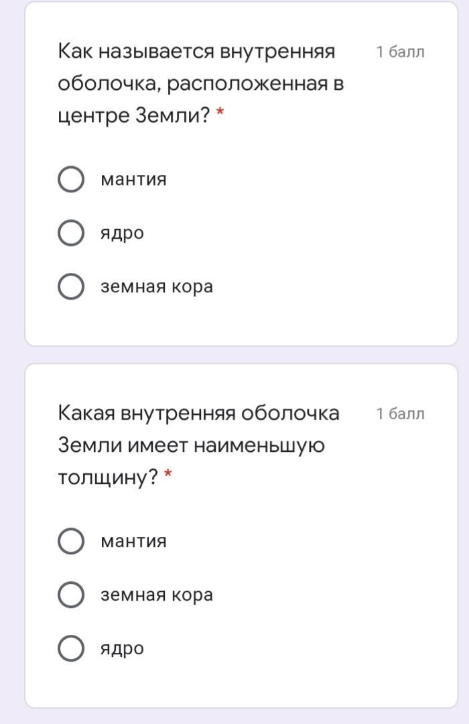Viewport: 469px width, 724px height.
Task: Click the 'ядро' label under 'расположенная в центре Земли'
Action: [x=123, y=234]
